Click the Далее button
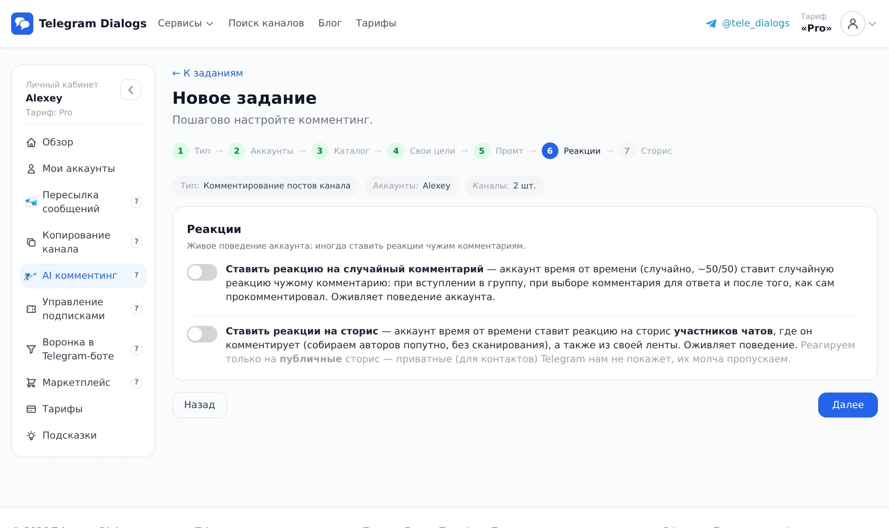Screen dimensions: 889x528 pyautogui.click(x=848, y=405)
